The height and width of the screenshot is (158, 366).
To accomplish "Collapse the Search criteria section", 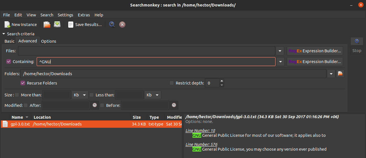I will click(4, 34).
